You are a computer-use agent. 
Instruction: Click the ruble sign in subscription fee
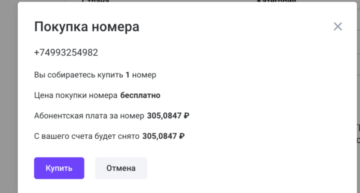coord(187,116)
